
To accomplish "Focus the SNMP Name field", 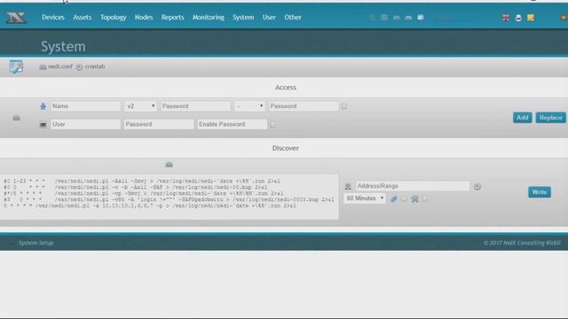I will coord(85,106).
